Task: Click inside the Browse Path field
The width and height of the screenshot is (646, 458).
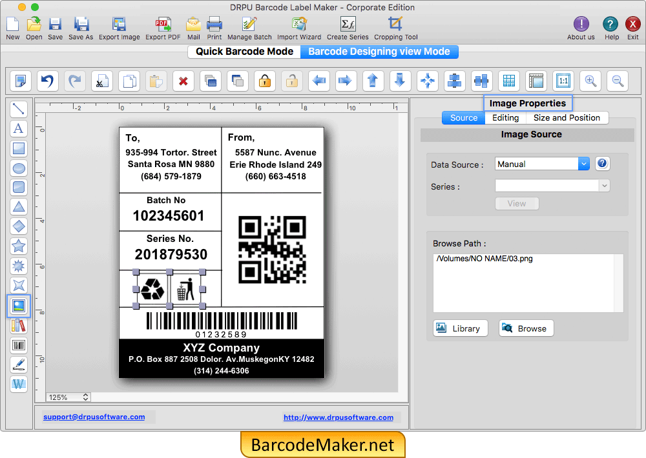Action: click(528, 283)
